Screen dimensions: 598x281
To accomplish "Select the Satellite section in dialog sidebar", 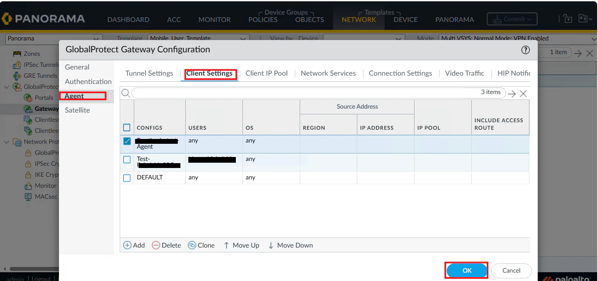I will pos(77,110).
